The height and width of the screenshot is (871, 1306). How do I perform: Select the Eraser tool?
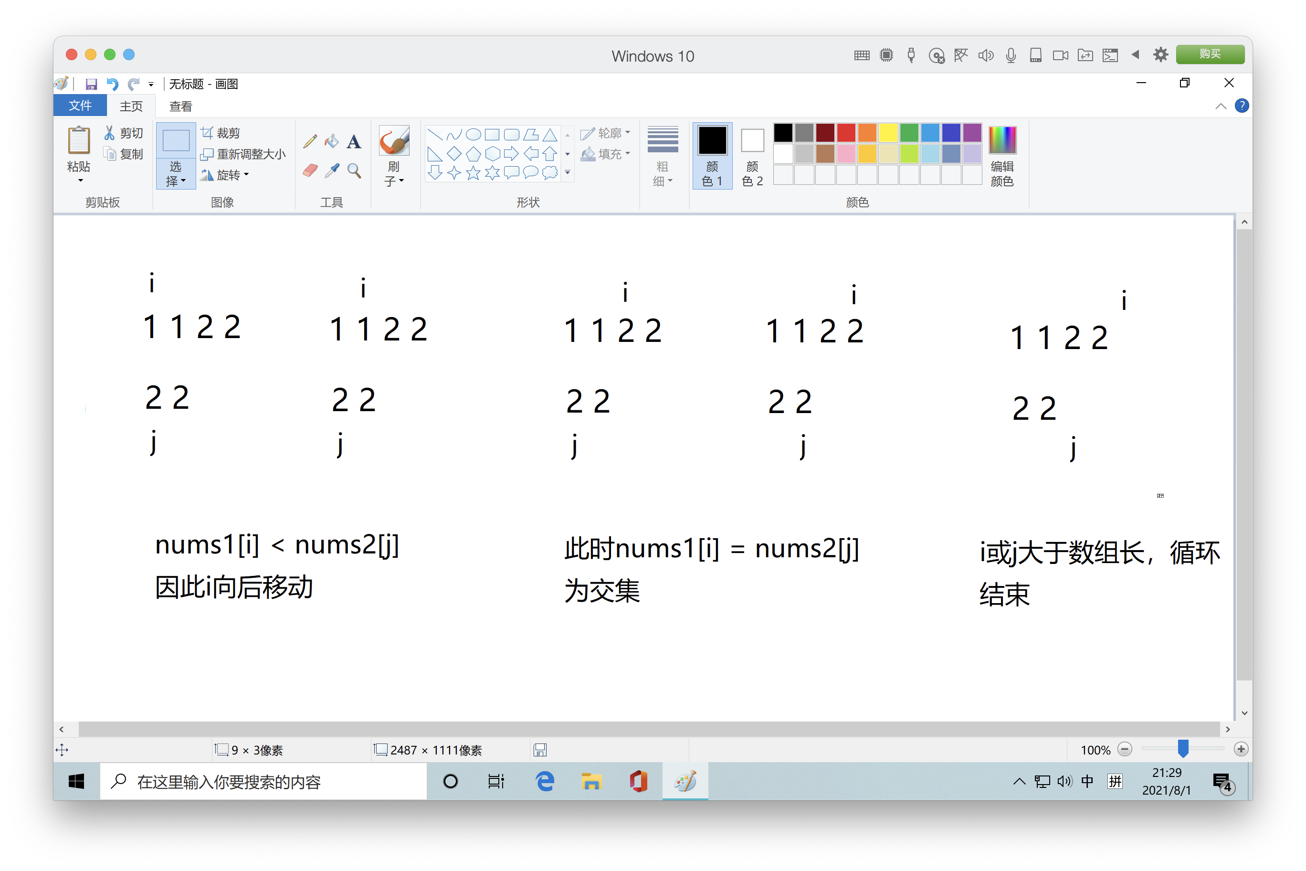click(310, 170)
